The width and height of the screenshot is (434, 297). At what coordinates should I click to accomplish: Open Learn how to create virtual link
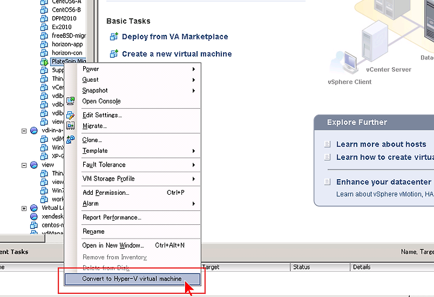[385, 158]
